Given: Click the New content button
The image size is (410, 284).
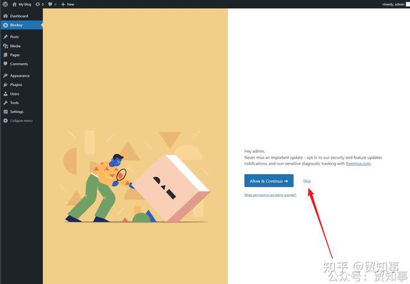Looking at the screenshot, I should [x=67, y=4].
